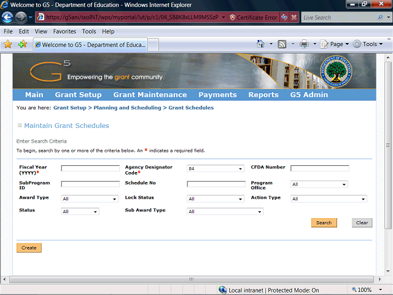393x295 pixels.
Task: Click the orange Search button
Action: pyautogui.click(x=324, y=222)
